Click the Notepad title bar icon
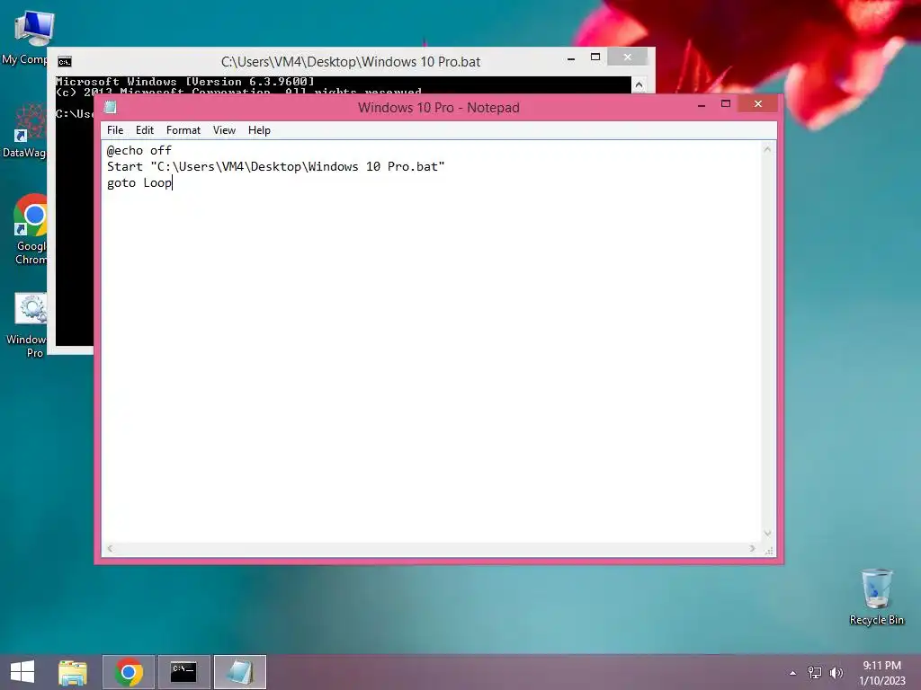Image resolution: width=921 pixels, height=690 pixels. [111, 108]
